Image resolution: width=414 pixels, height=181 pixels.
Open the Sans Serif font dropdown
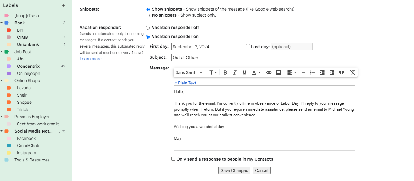189,72
